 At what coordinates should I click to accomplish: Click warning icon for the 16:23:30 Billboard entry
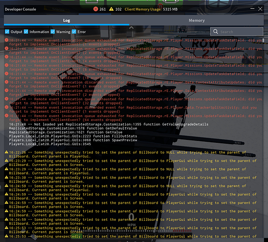[6, 177]
